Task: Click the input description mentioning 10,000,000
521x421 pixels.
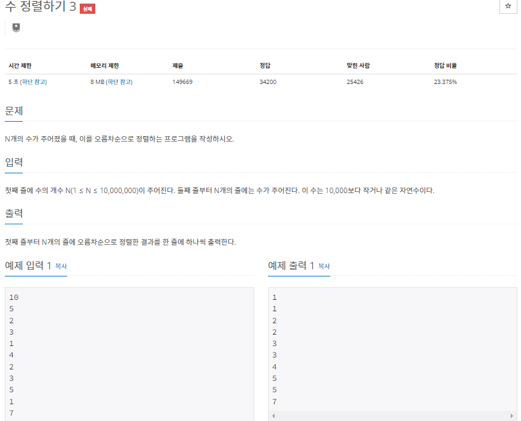Action: [219, 190]
